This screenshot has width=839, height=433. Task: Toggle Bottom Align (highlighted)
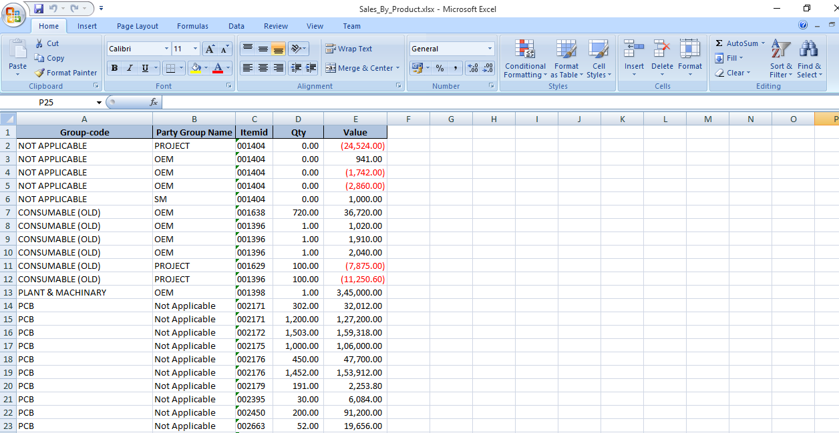pyautogui.click(x=279, y=49)
